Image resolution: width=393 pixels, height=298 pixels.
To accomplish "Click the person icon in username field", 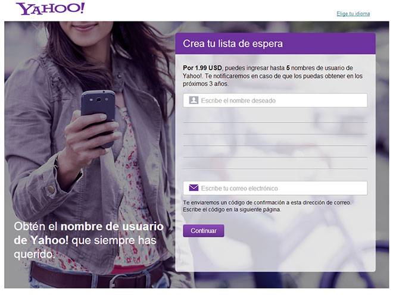I will pos(194,101).
